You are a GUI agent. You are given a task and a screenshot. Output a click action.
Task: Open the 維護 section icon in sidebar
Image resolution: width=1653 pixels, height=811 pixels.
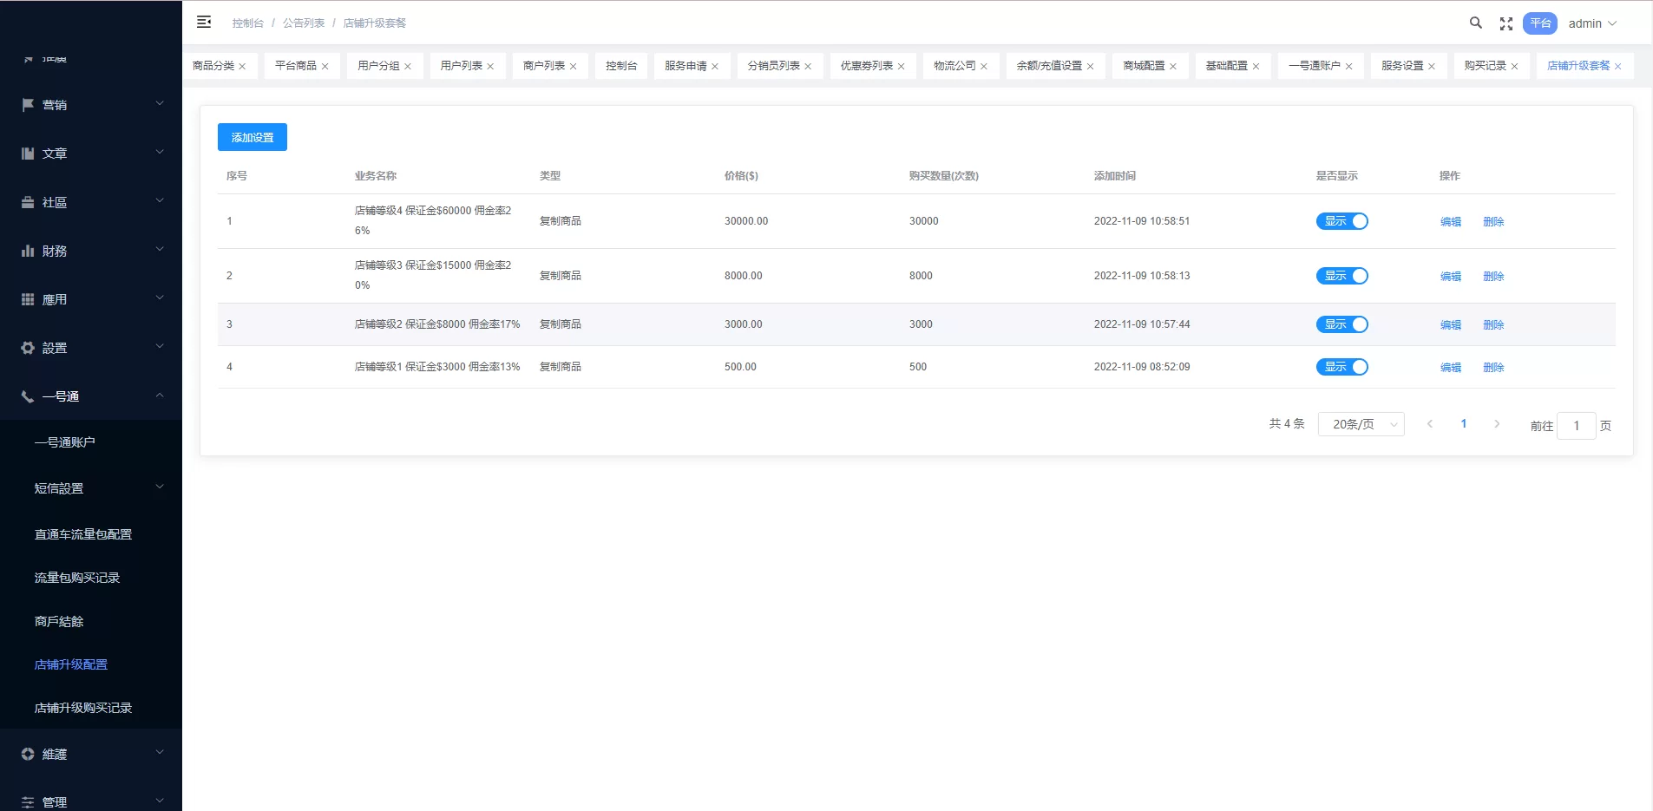pyautogui.click(x=27, y=754)
